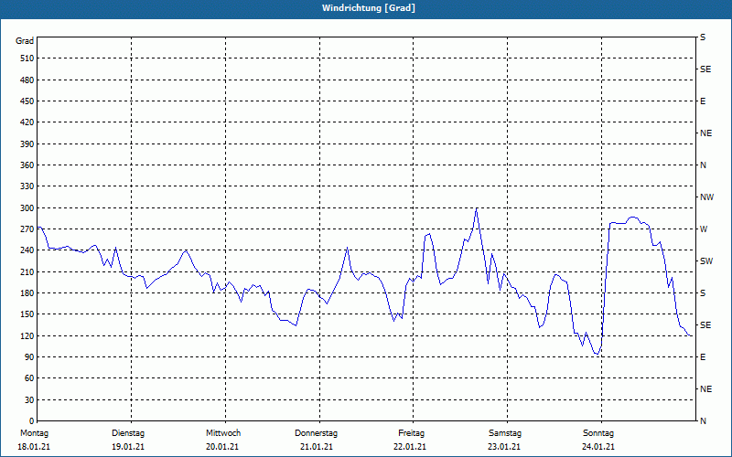
Task: Click the chart title "Windrichtung [Grad]"
Action: click(x=369, y=8)
